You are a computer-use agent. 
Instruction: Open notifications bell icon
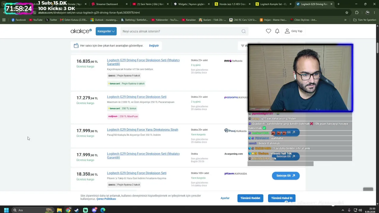tap(277, 31)
